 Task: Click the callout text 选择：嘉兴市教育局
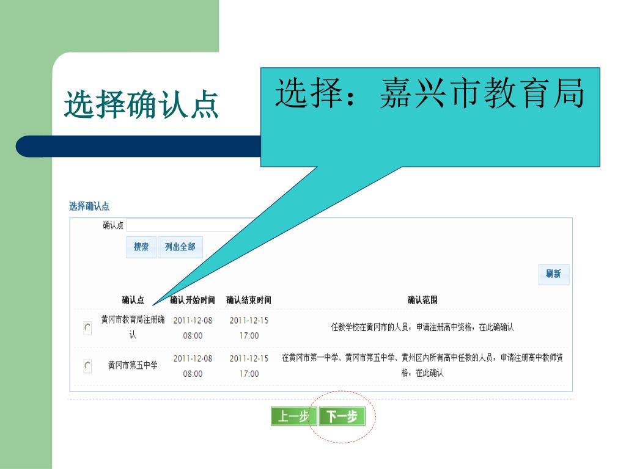click(x=430, y=95)
